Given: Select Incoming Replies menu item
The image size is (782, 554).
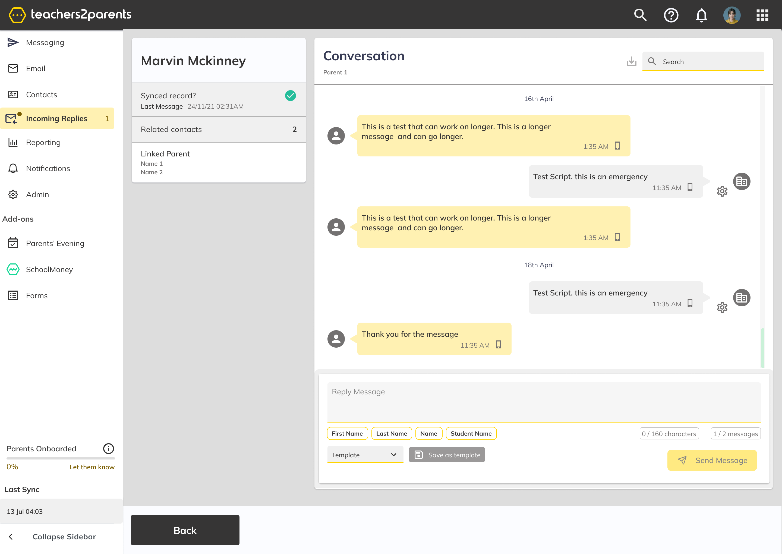Looking at the screenshot, I should (x=57, y=118).
